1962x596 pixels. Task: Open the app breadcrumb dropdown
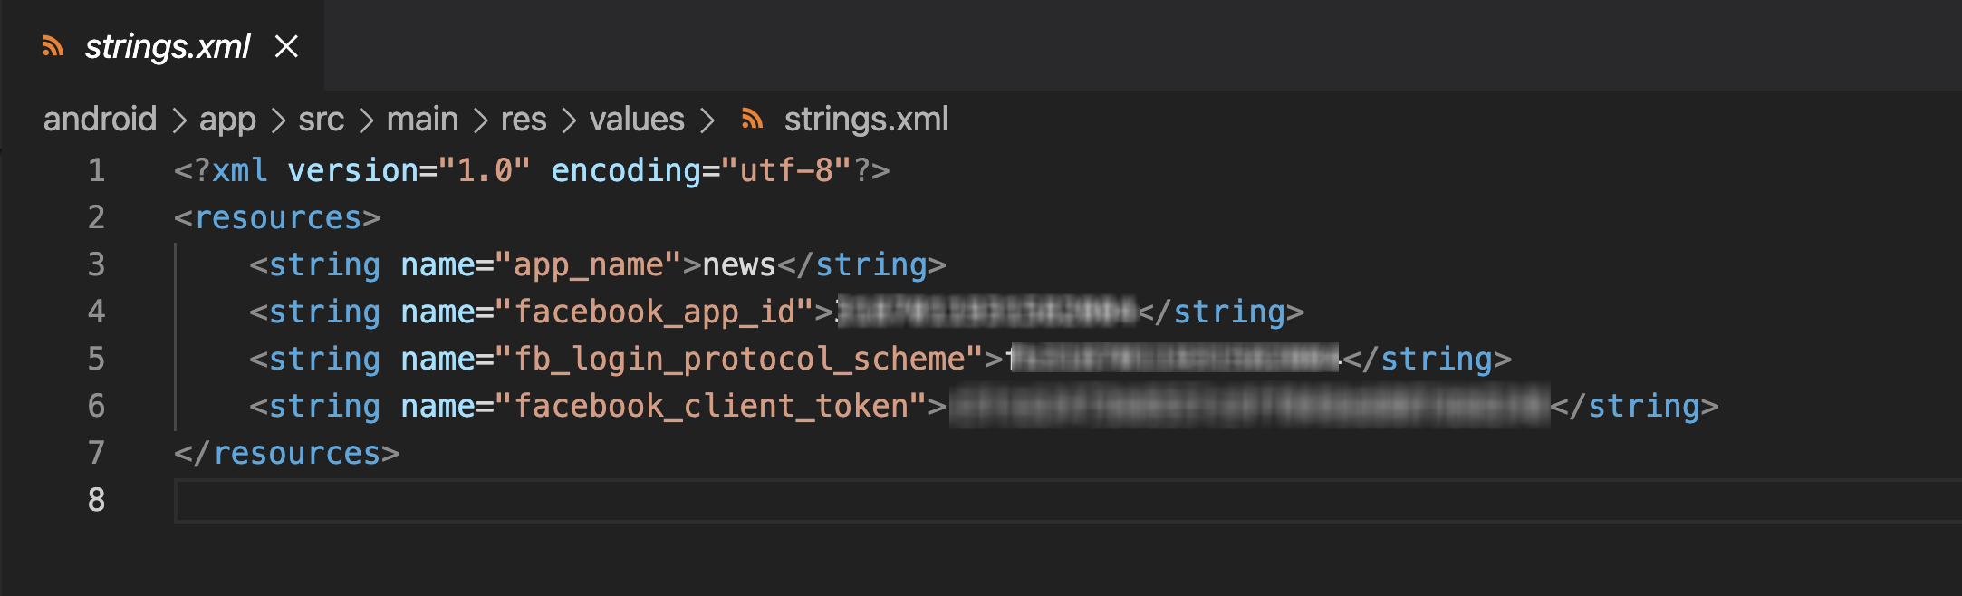pos(227,119)
